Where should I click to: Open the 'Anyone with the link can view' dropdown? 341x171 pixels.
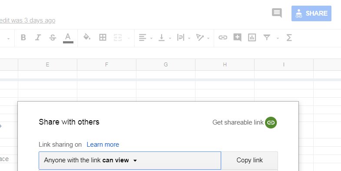(x=130, y=161)
